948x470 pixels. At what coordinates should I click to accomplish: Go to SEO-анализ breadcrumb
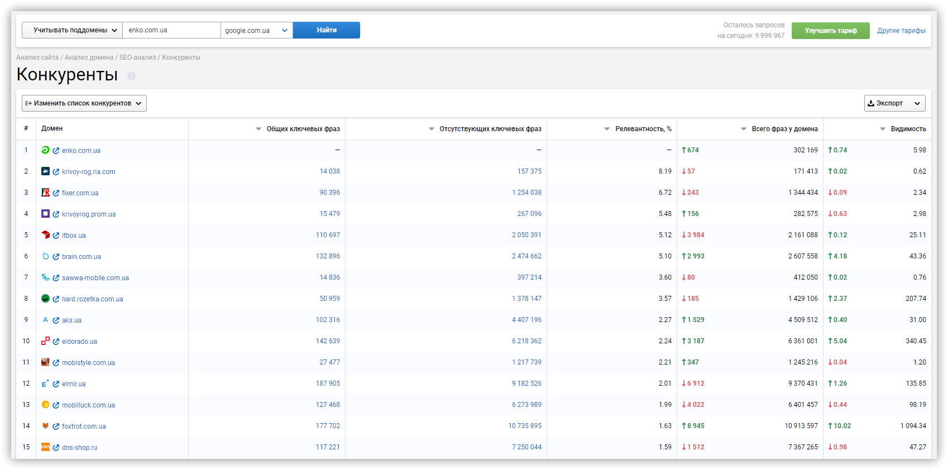point(137,57)
